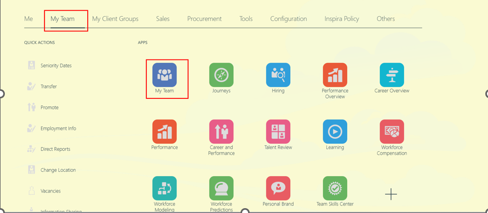The image size is (488, 213).
Task: Open the My Team app icon
Action: click(164, 75)
